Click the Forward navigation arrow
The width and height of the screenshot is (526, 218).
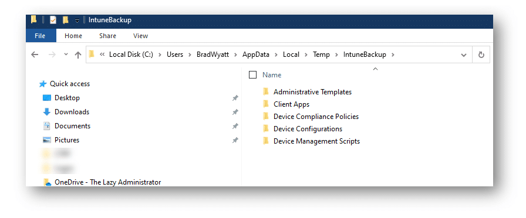[x=52, y=54]
